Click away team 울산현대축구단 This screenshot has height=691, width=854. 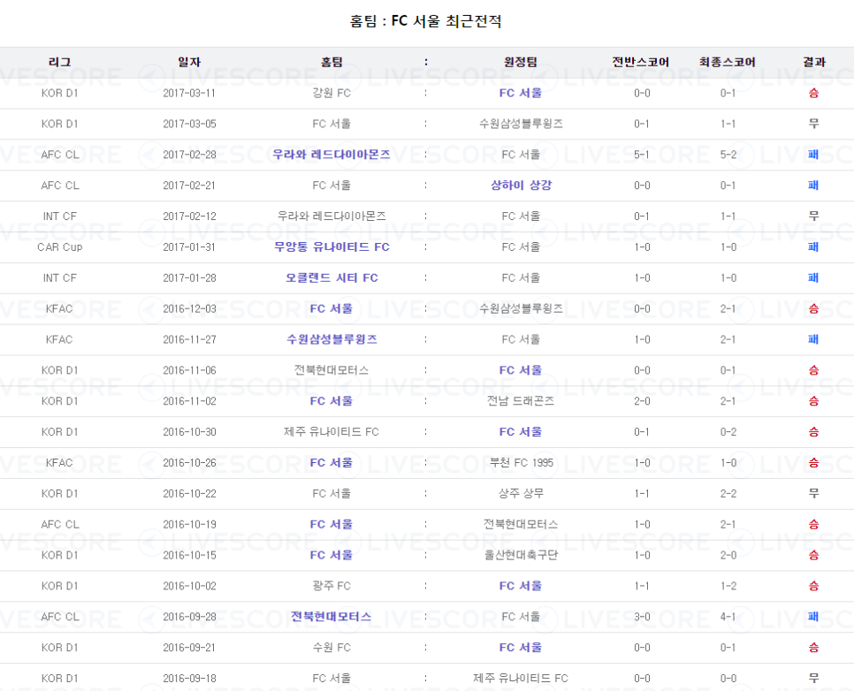pyautogui.click(x=520, y=555)
